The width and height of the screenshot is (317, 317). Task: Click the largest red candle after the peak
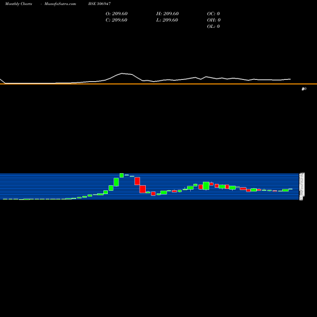[143, 189]
